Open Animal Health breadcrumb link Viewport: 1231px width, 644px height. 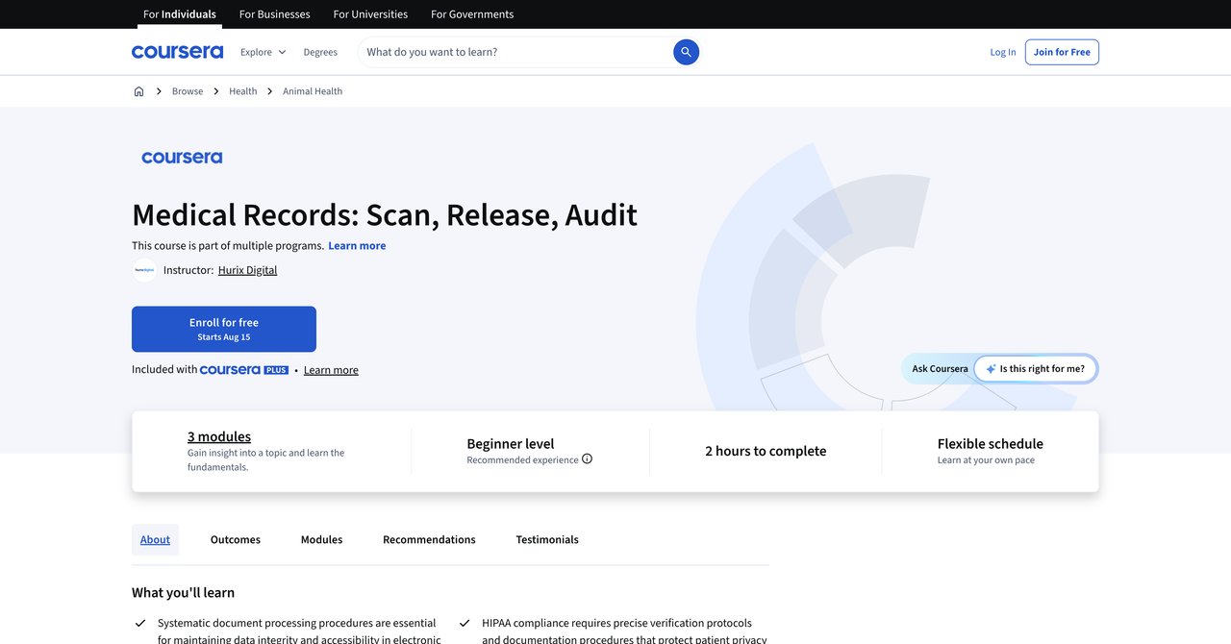[313, 91]
